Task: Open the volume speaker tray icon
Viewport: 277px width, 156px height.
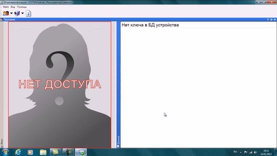Action: (255, 152)
